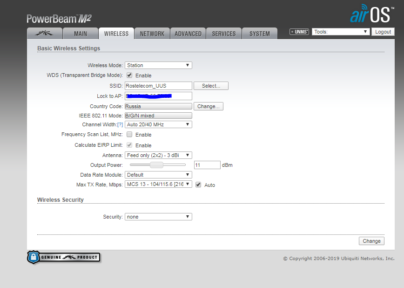This screenshot has width=404, height=288.
Task: Go to the ADVANCED tab
Action: pyautogui.click(x=188, y=34)
